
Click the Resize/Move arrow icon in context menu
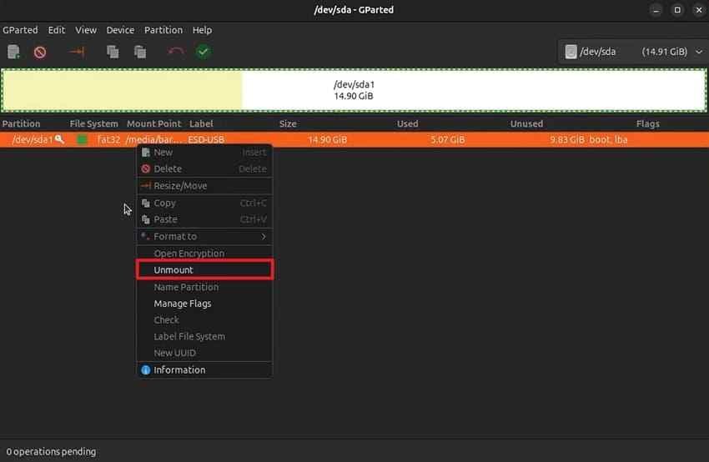tap(146, 186)
